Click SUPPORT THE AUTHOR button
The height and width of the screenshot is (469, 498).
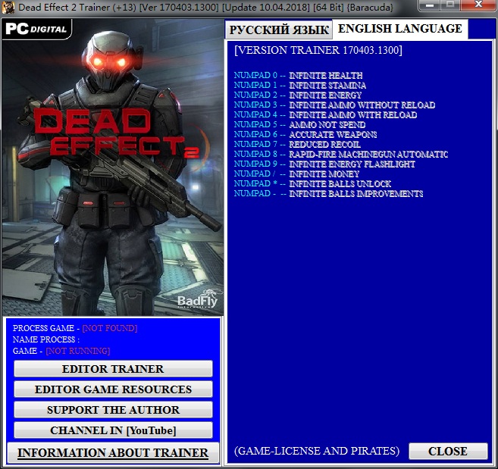pos(113,410)
